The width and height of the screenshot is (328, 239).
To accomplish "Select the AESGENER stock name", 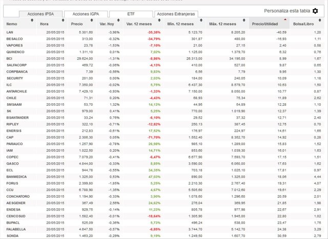I will (16, 203).
